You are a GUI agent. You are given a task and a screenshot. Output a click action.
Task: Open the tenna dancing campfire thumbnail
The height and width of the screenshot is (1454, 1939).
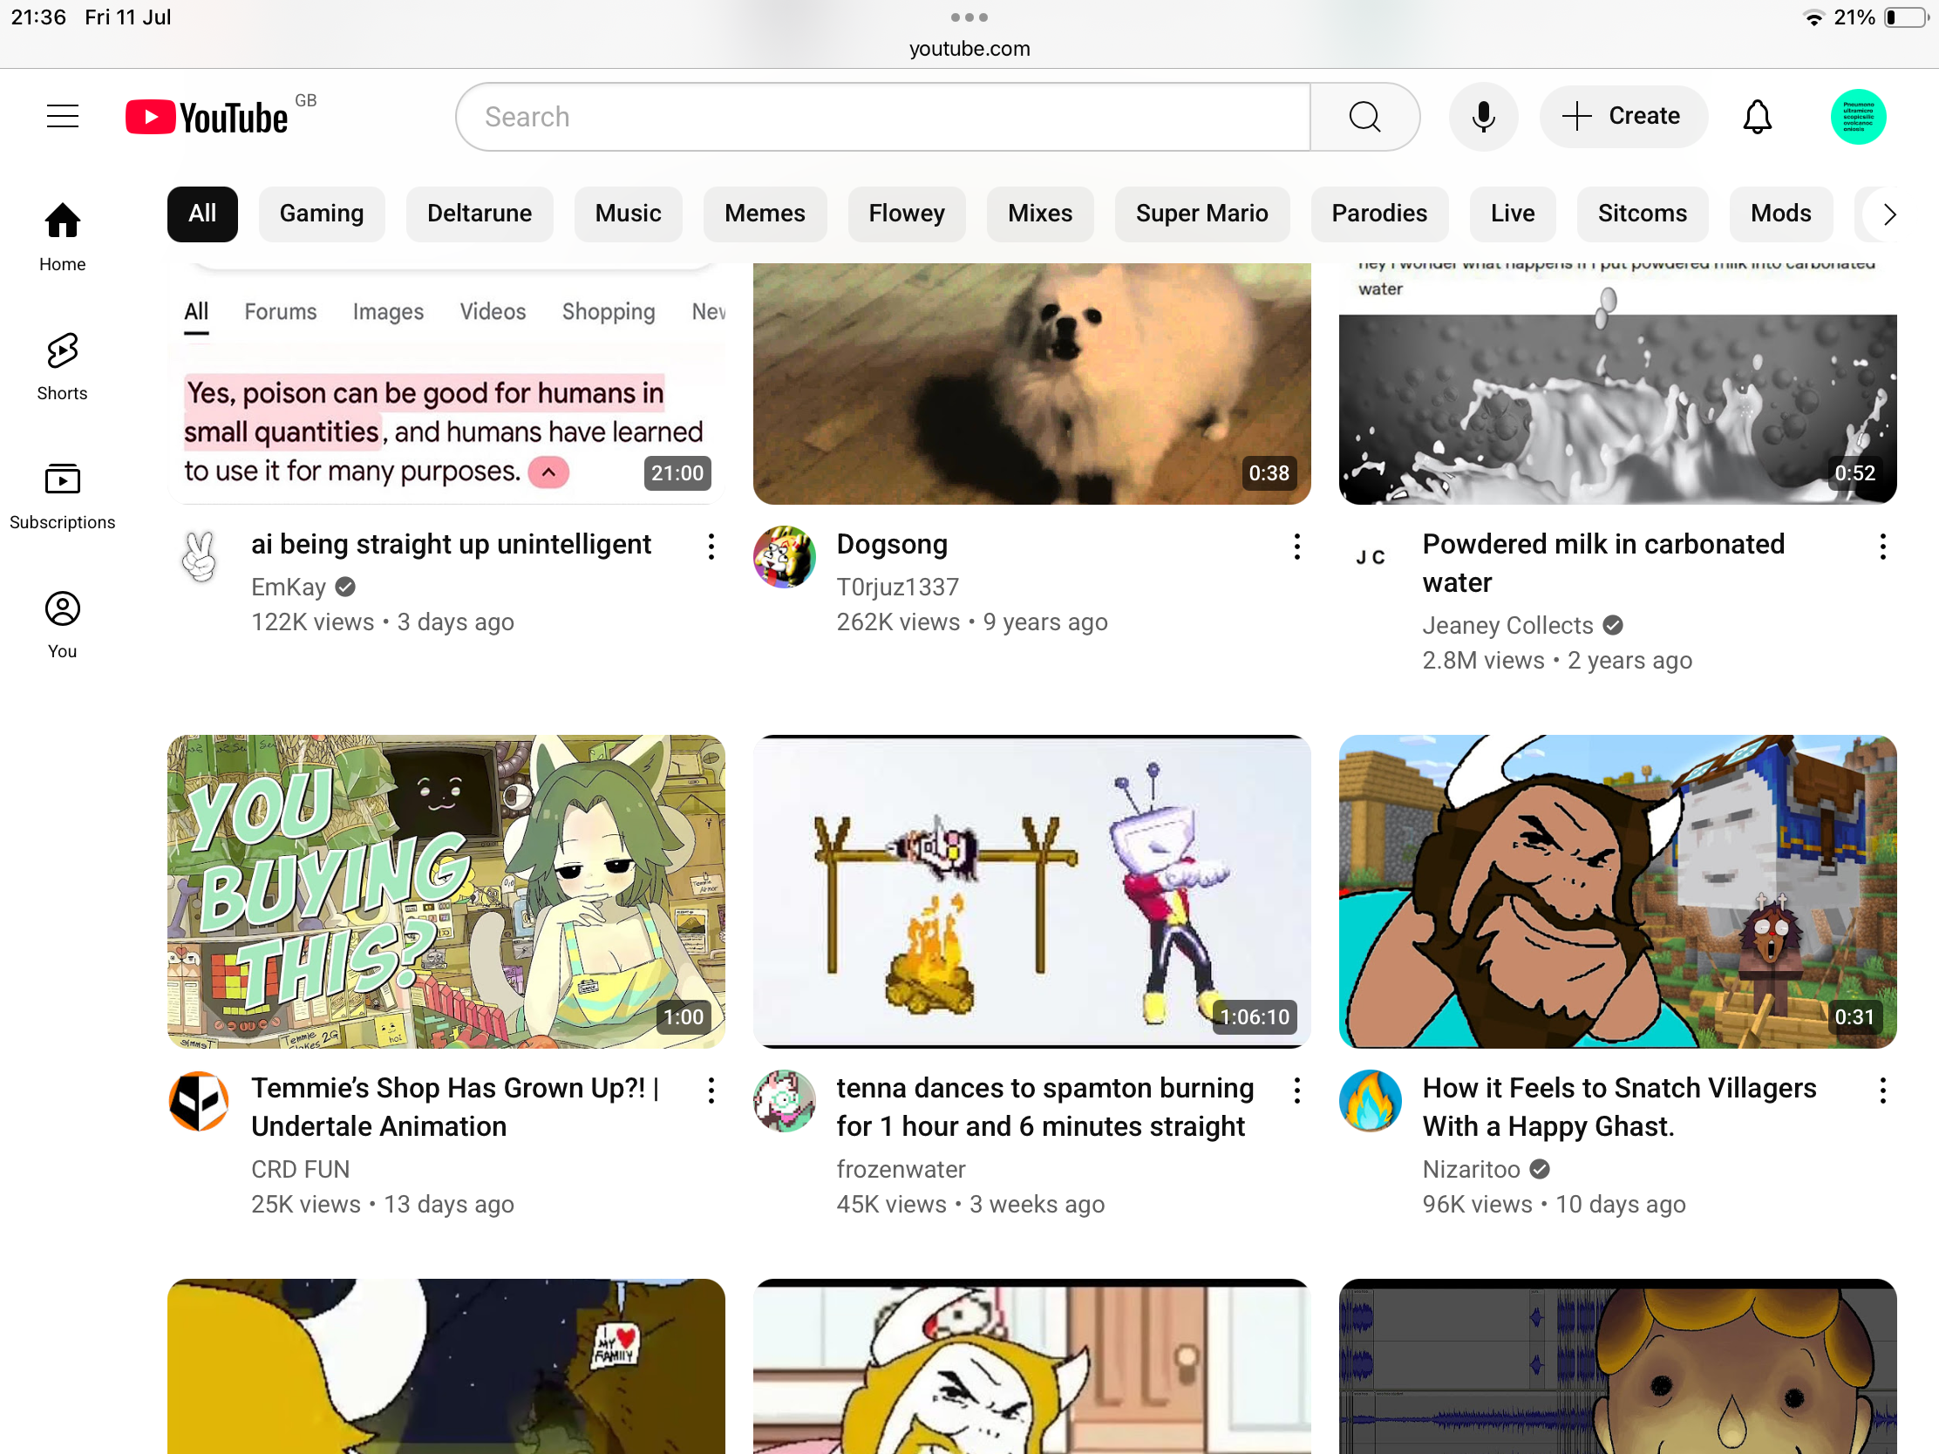point(1031,892)
